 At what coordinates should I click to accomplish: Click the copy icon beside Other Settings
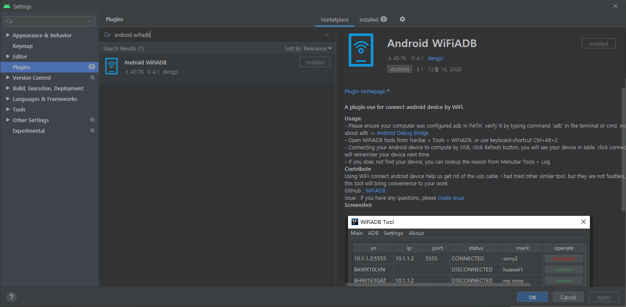point(92,120)
